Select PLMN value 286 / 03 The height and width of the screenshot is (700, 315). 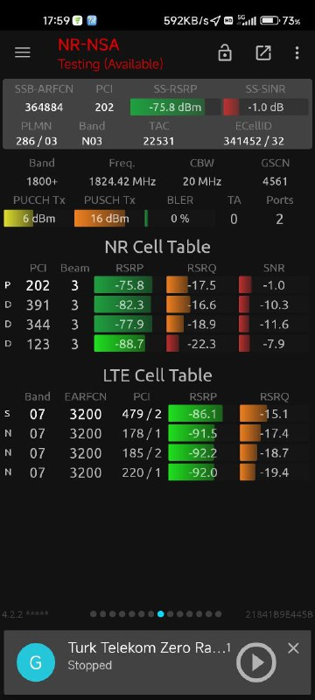[37, 142]
